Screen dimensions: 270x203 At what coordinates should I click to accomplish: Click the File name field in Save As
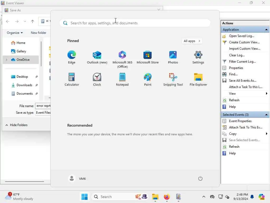point(43,106)
